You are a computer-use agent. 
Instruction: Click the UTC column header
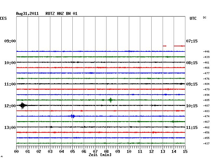(193, 18)
